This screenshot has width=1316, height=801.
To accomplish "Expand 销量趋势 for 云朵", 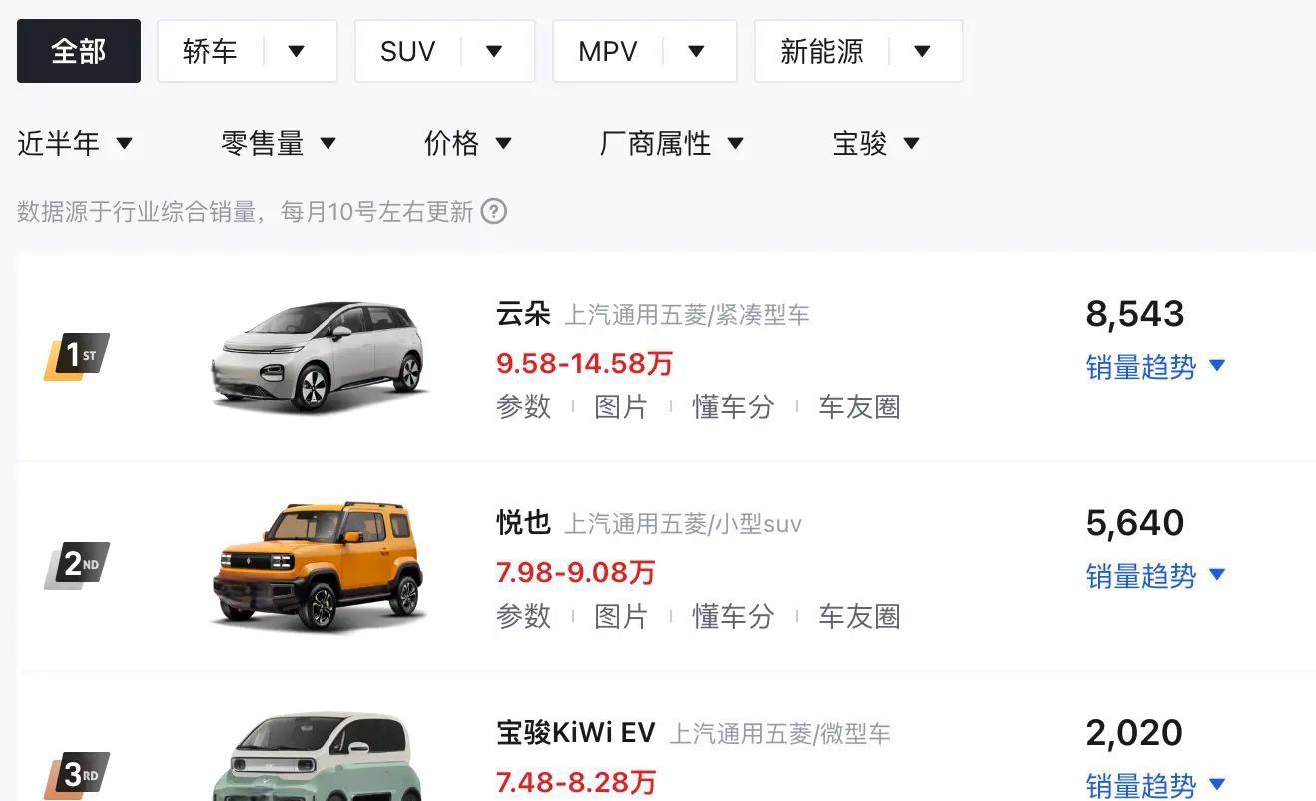I will pyautogui.click(x=1155, y=367).
